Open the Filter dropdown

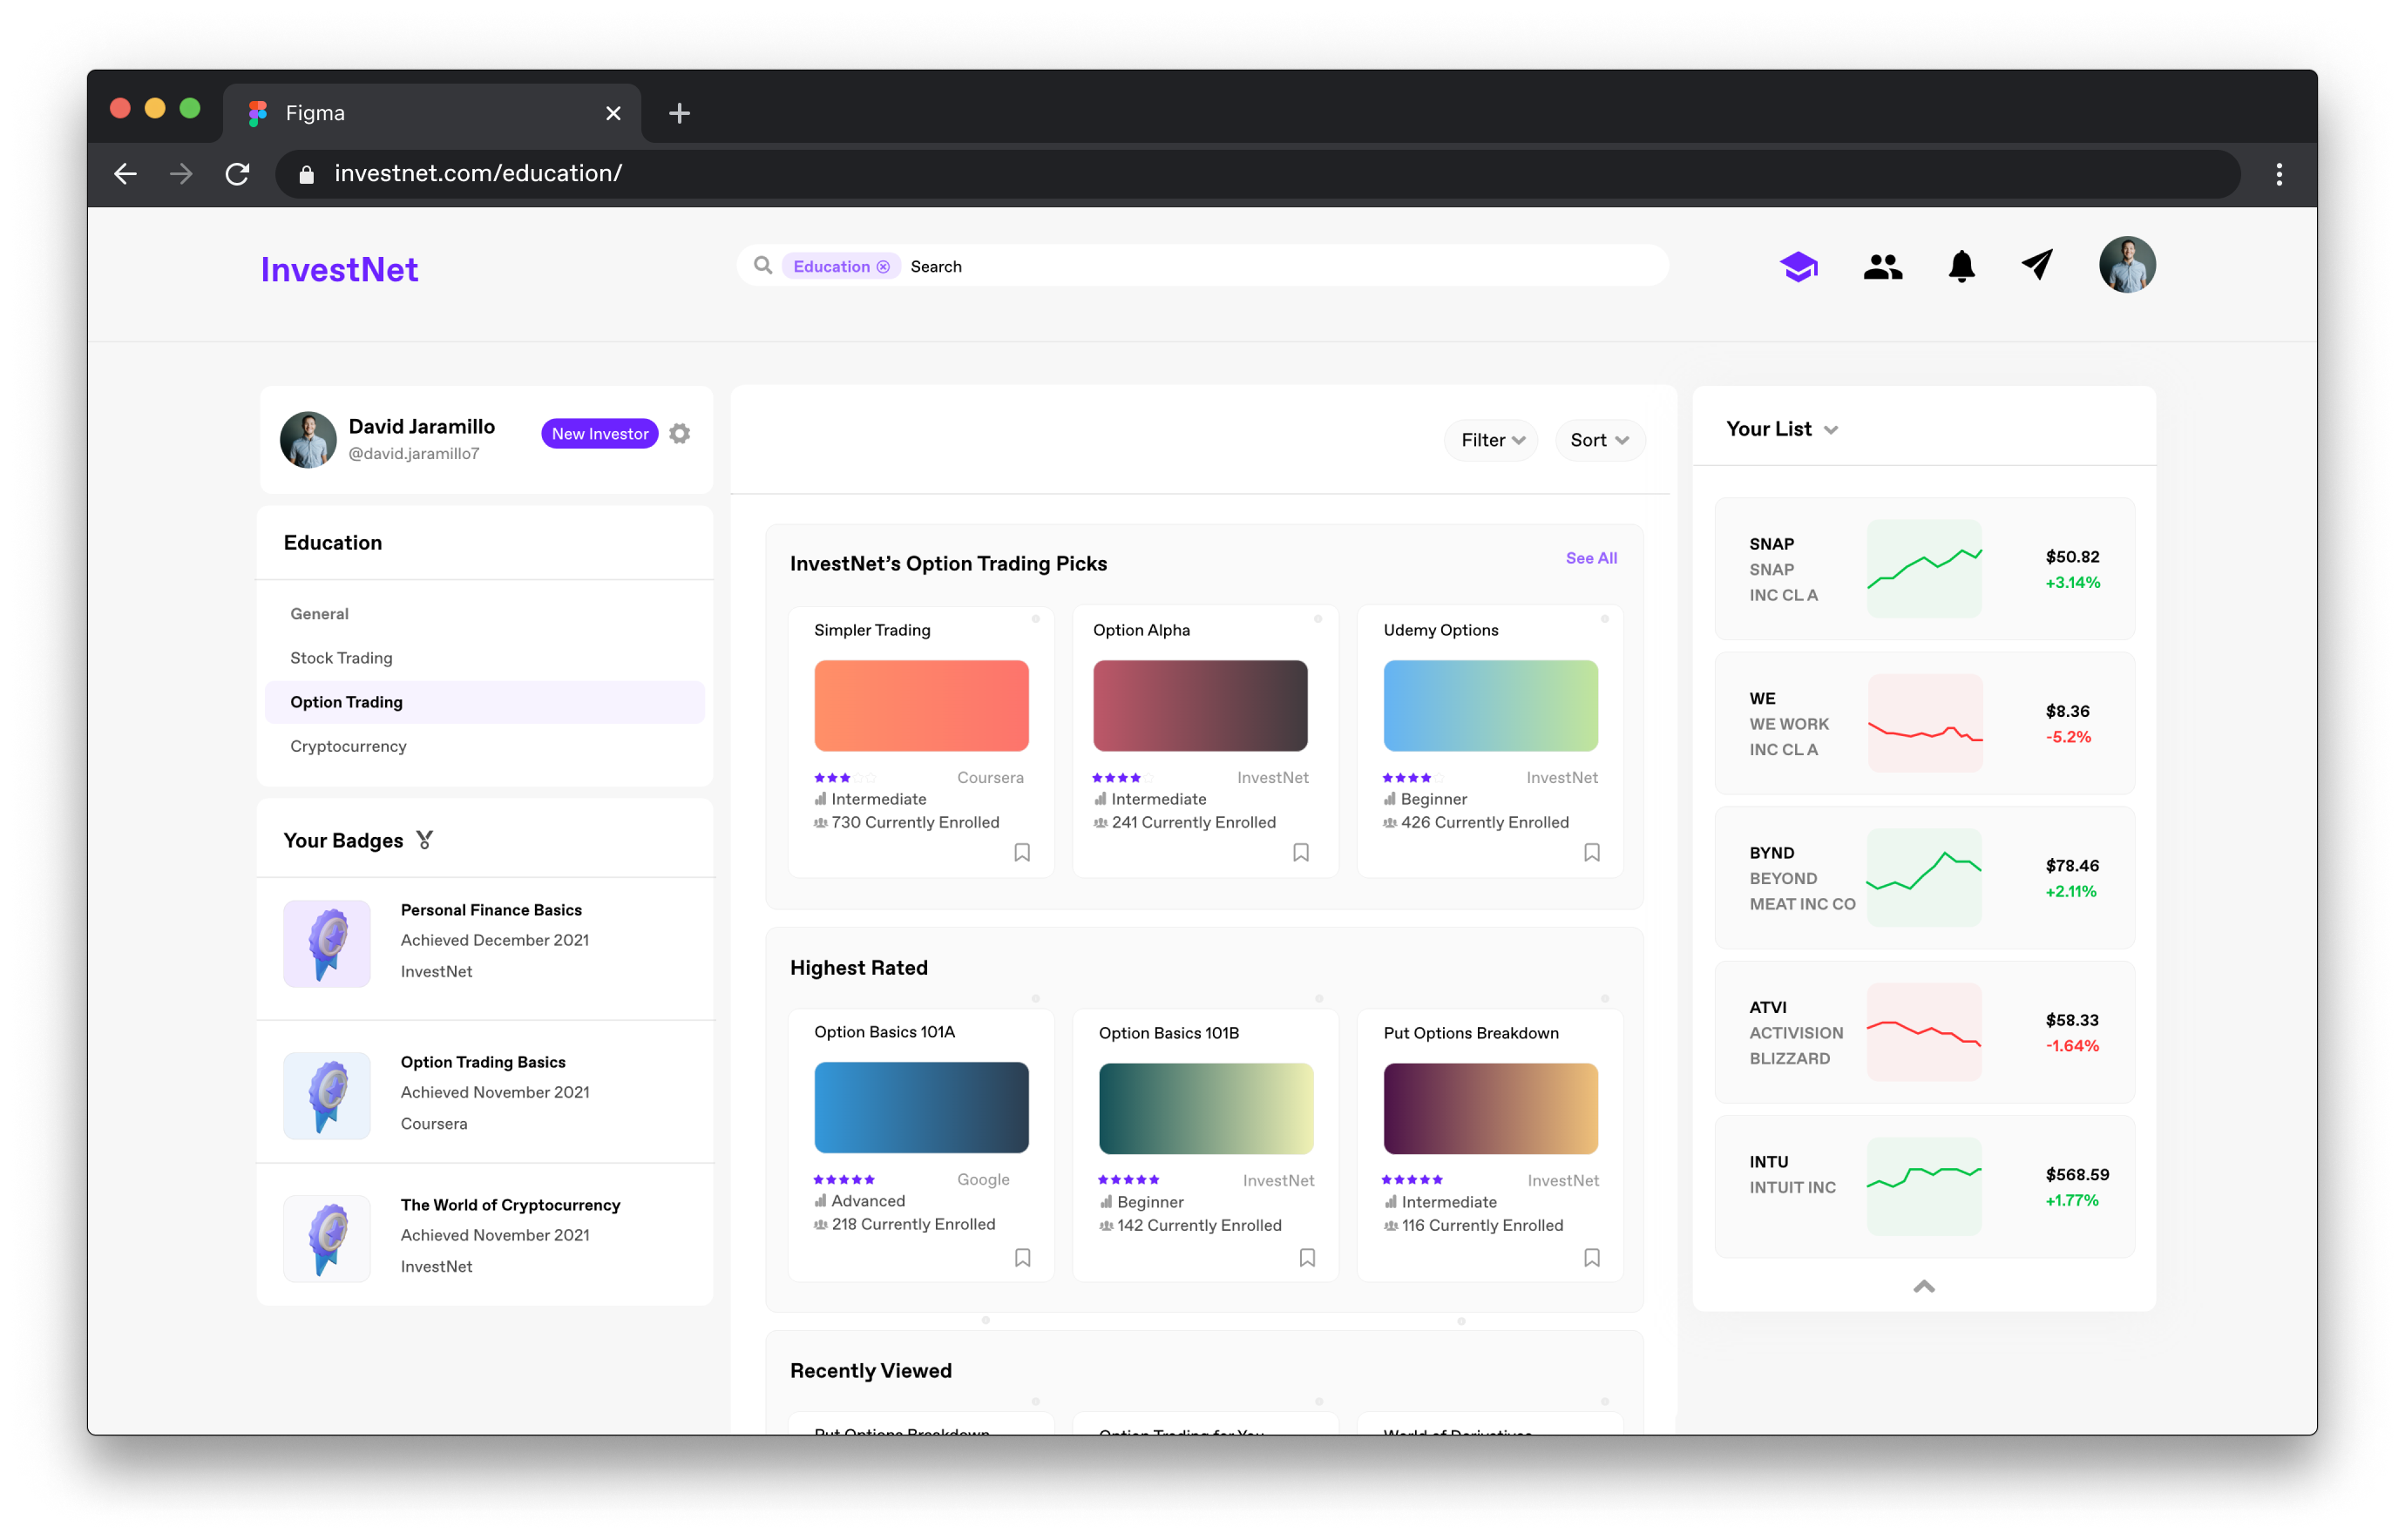(1491, 440)
